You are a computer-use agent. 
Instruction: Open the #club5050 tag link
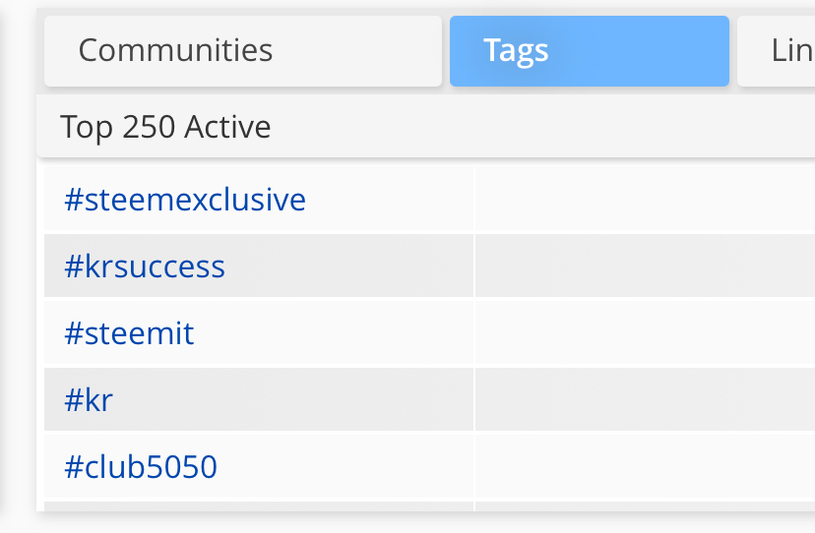(141, 466)
